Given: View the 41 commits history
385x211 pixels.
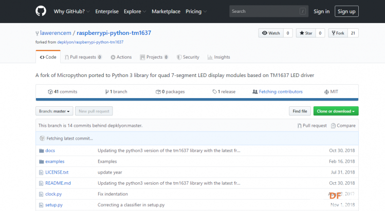Looking at the screenshot, I should (x=63, y=92).
